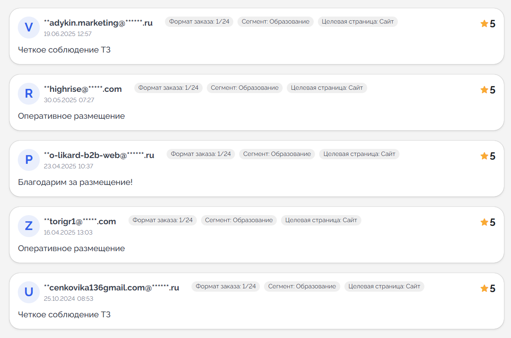The height and width of the screenshot is (338, 511).
Task: Click "Целевая страница: Сайт" tag on o-likard review
Action: tap(359, 154)
